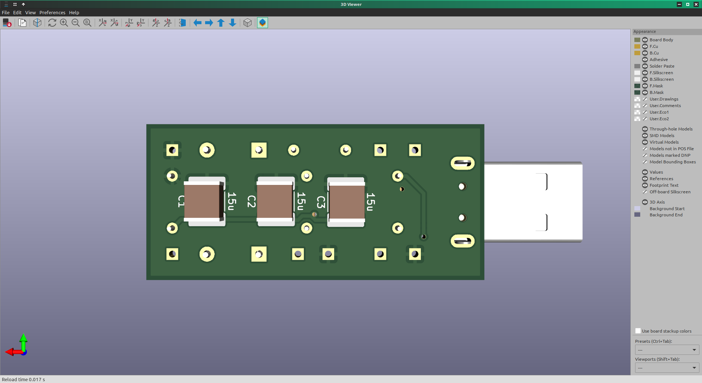Change the Background End color swatch
This screenshot has width=702, height=383.
[x=637, y=215]
